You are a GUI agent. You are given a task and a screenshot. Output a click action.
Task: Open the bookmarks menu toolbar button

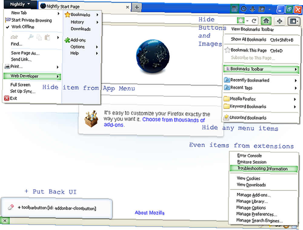point(294,21)
